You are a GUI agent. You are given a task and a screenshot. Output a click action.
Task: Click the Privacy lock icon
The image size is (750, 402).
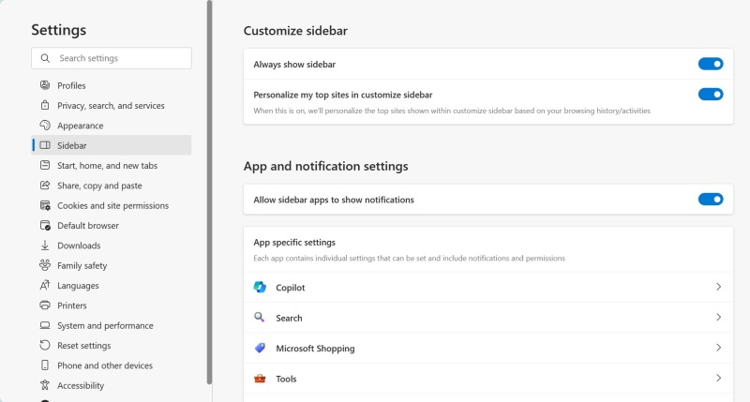pyautogui.click(x=45, y=105)
